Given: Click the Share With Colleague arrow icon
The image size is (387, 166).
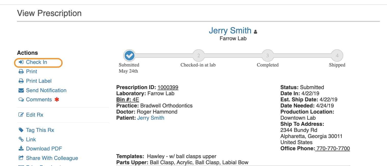Looking at the screenshot, I should point(21,158).
